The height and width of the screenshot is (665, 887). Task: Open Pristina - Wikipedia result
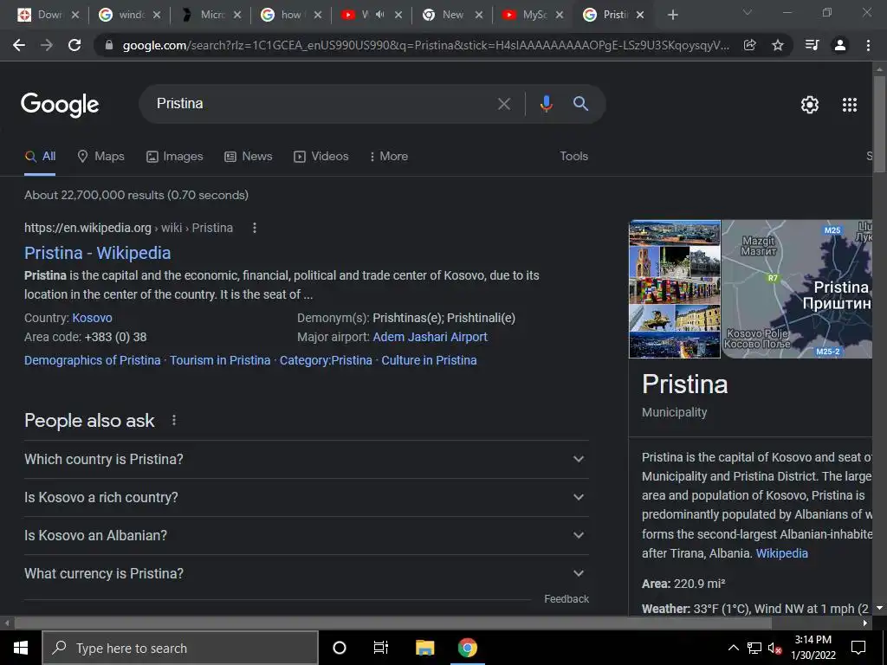(x=97, y=253)
